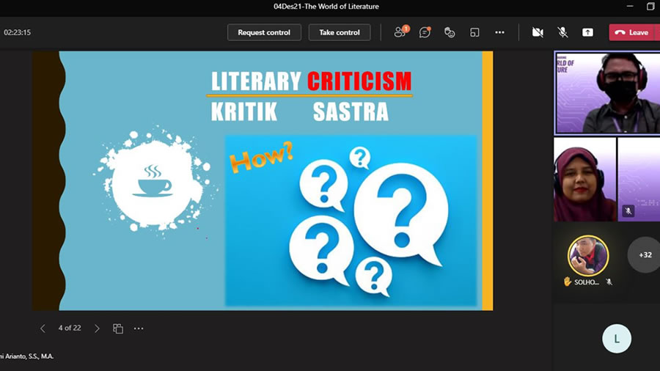Open slide grid view below presentation
660x371 pixels.
(118, 328)
